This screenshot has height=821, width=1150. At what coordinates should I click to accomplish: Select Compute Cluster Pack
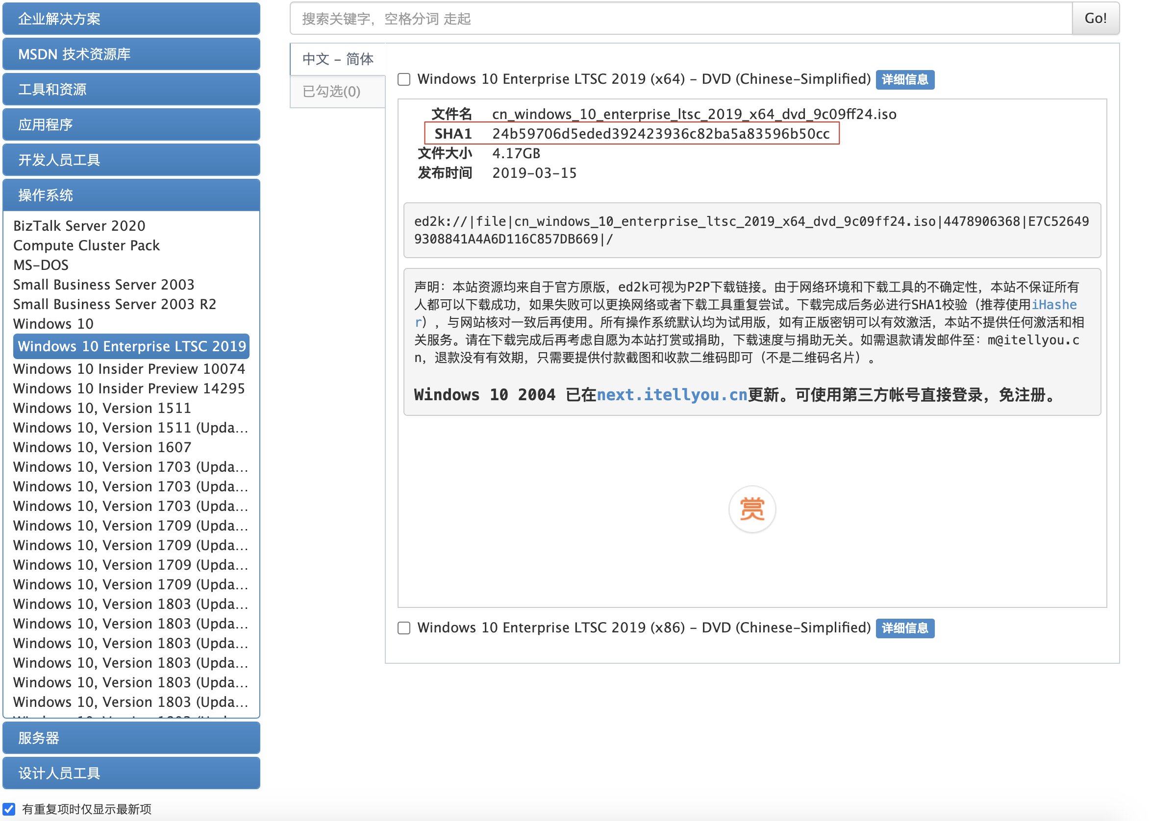tap(86, 246)
